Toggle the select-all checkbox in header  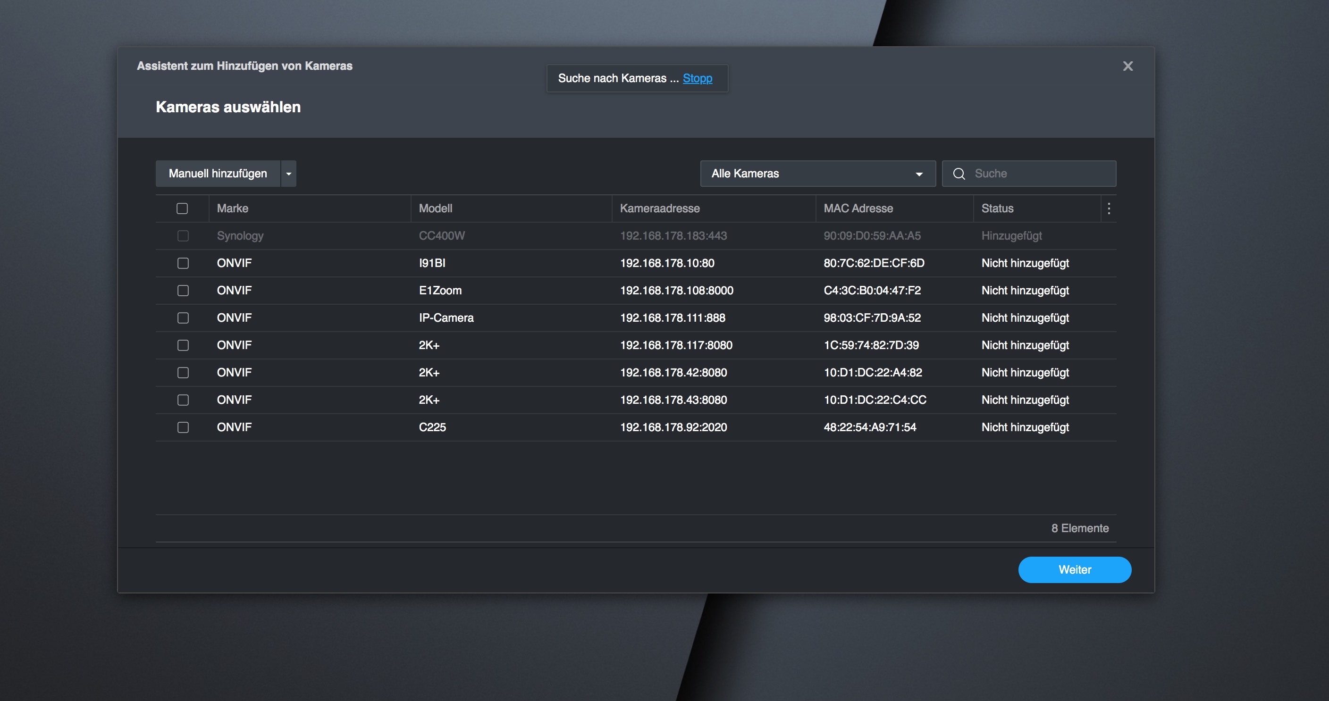tap(182, 209)
